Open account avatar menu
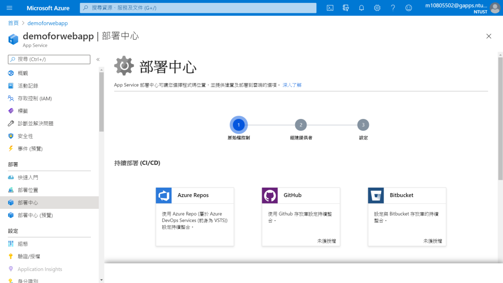 (x=495, y=8)
